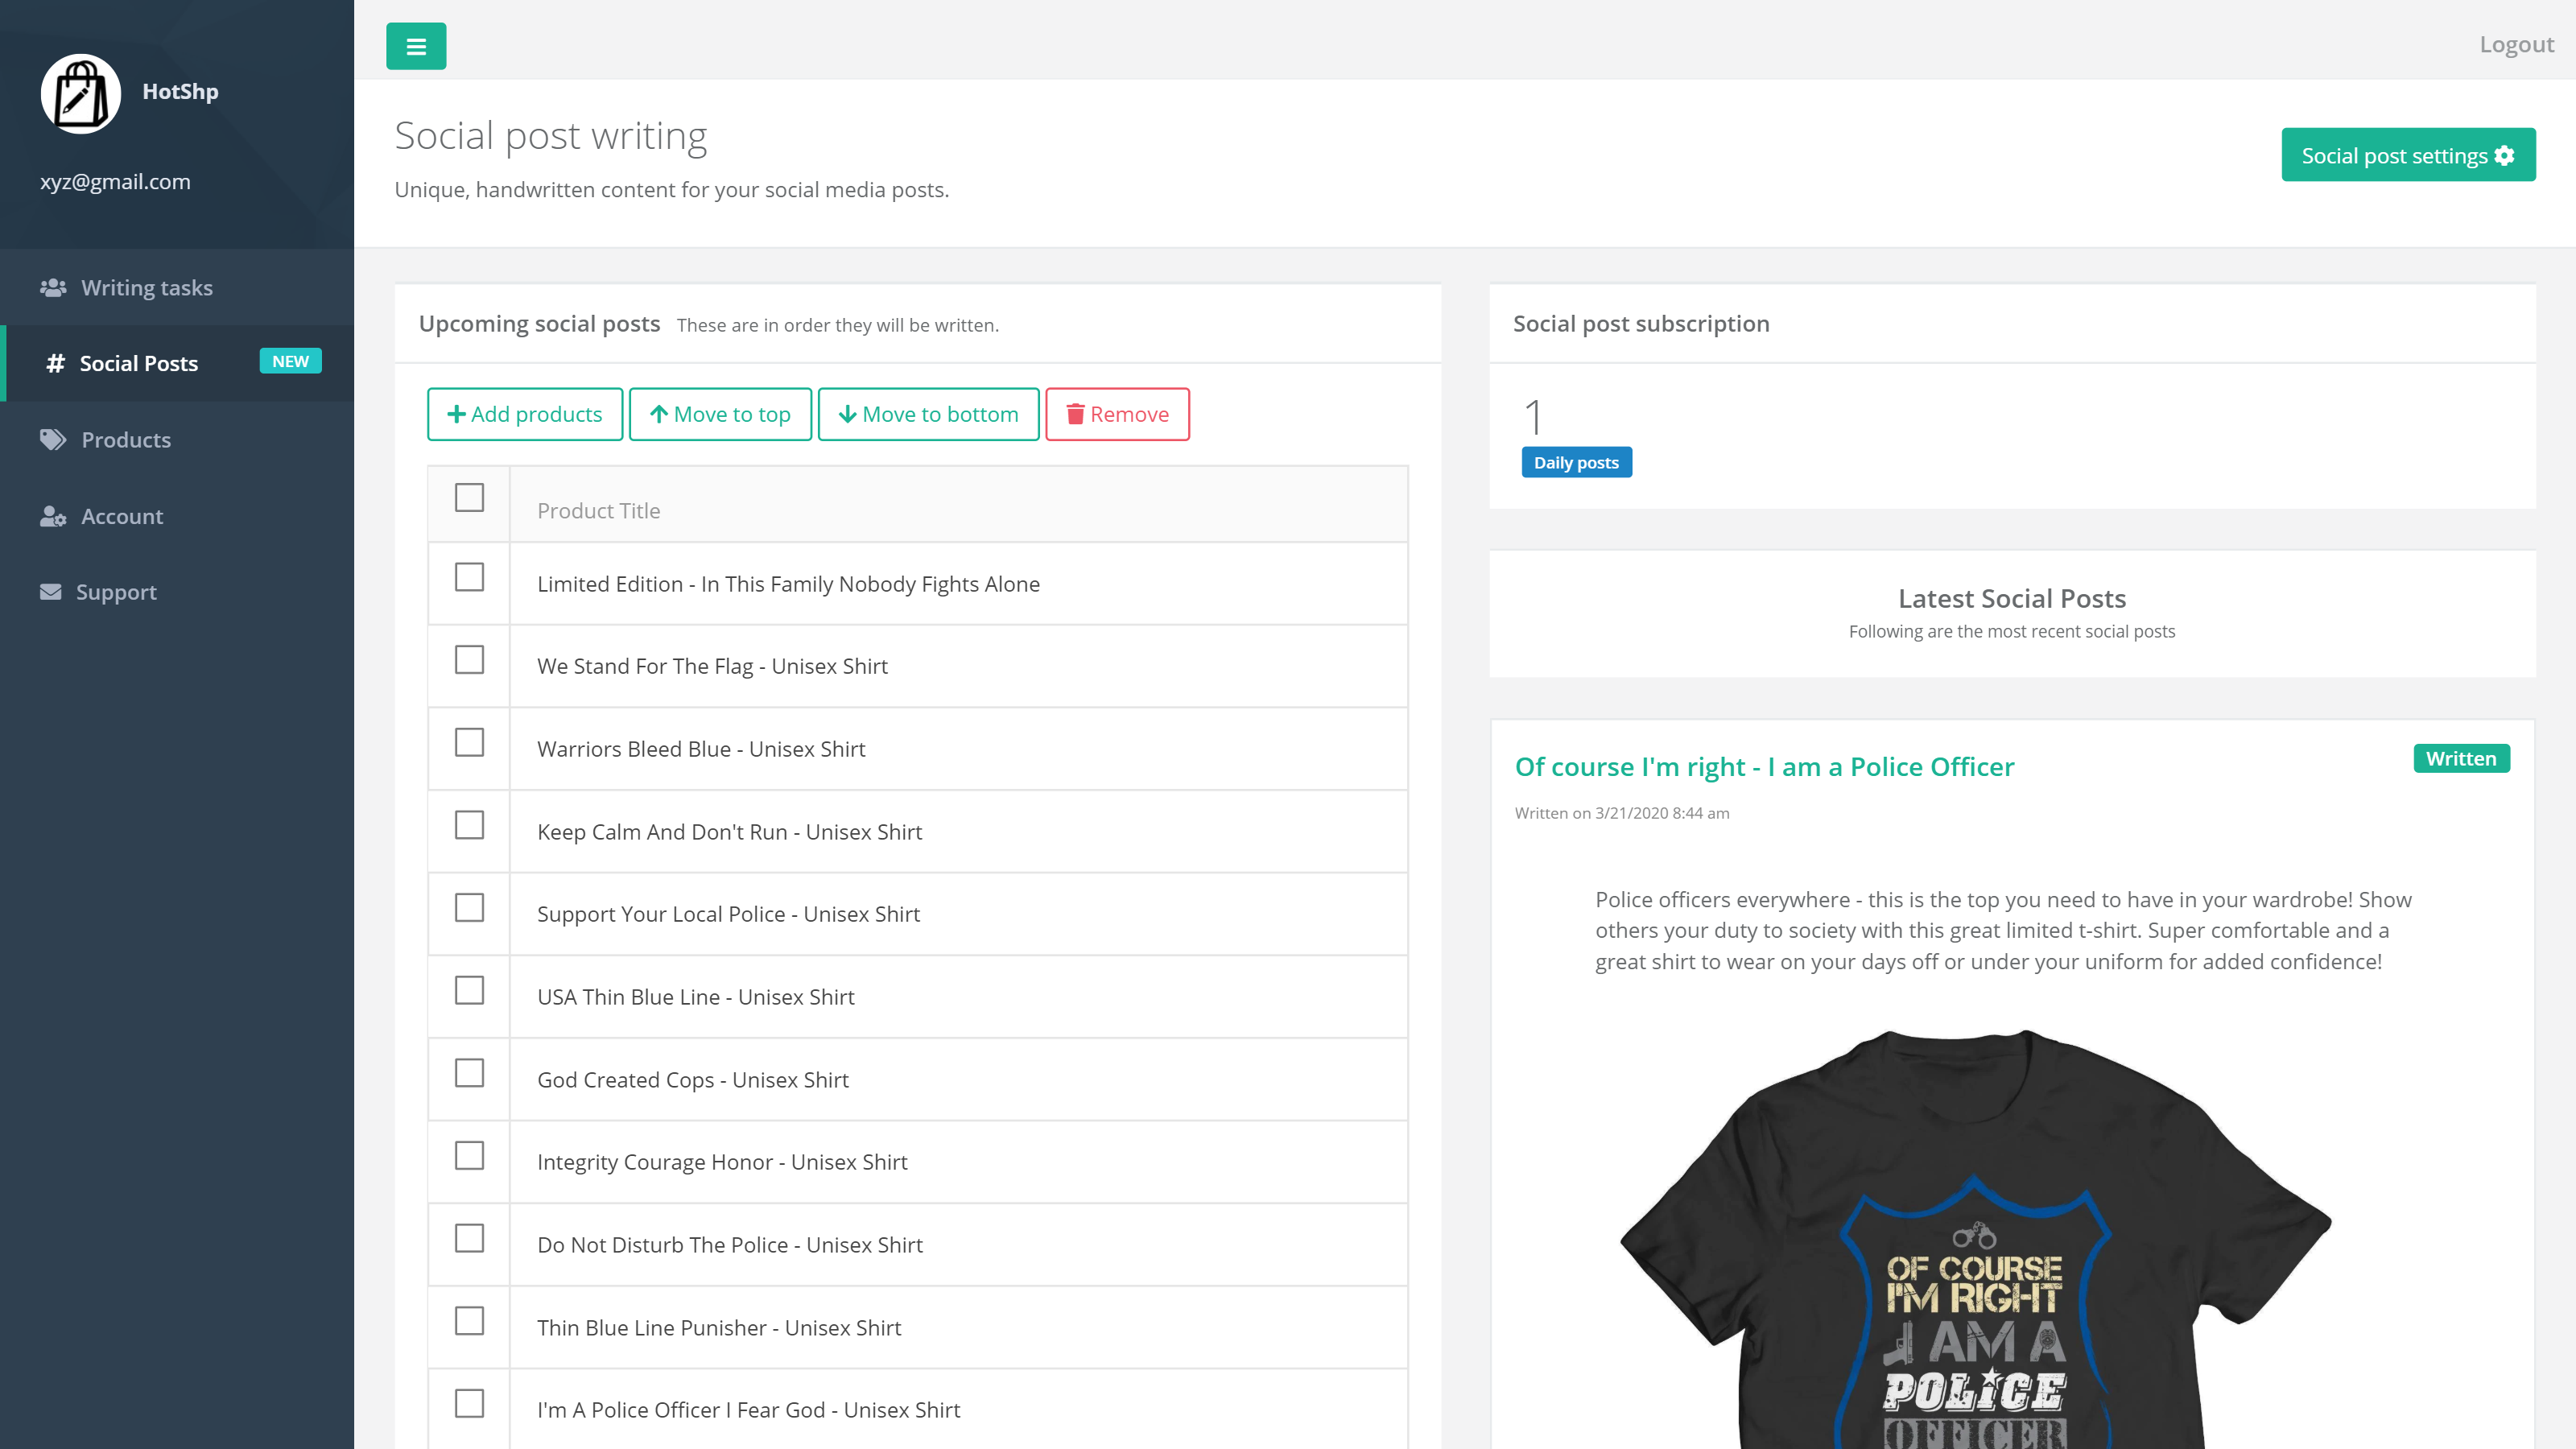
Task: Switch to the Social Posts section
Action: pyautogui.click(x=138, y=363)
